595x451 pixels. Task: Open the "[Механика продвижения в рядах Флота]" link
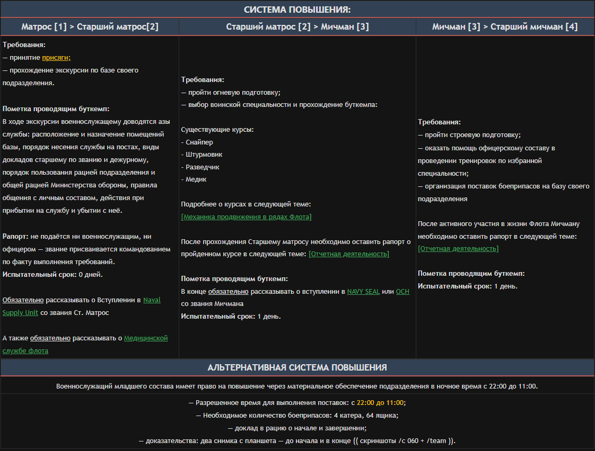tap(246, 217)
